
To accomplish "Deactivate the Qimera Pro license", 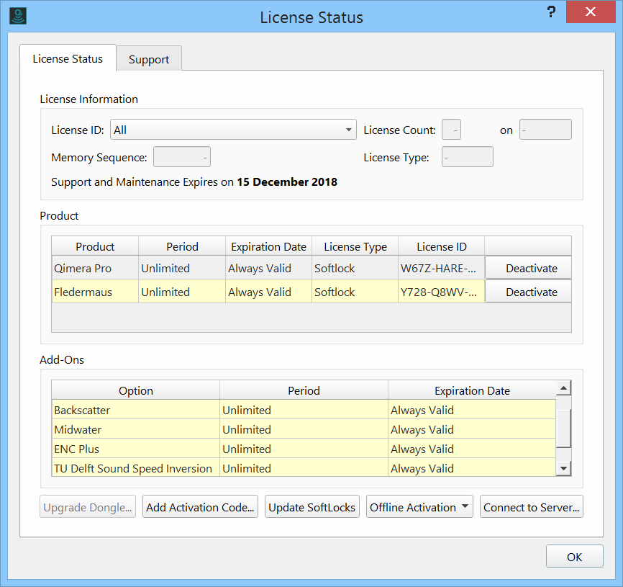I will (x=531, y=268).
